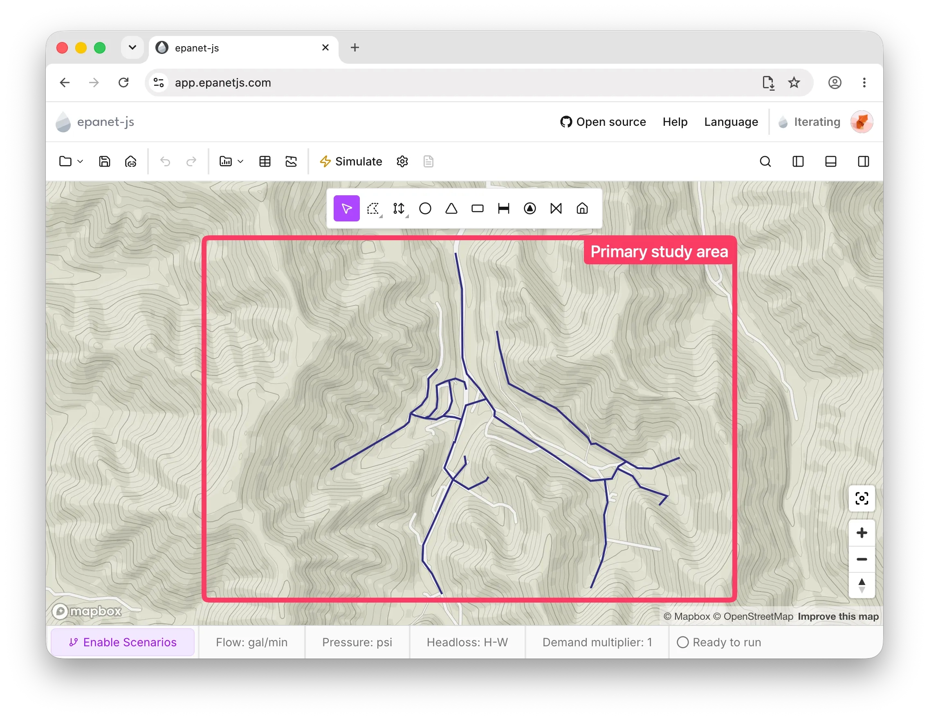This screenshot has height=719, width=929.
Task: Open the user avatar menu
Action: [862, 122]
